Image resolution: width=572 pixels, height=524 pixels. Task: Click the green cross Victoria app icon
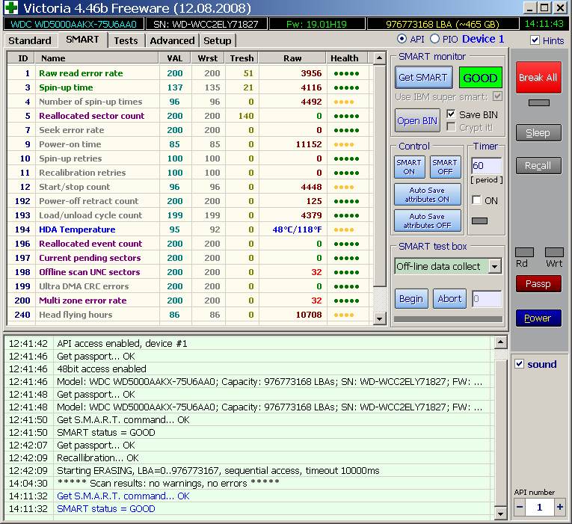(x=11, y=7)
